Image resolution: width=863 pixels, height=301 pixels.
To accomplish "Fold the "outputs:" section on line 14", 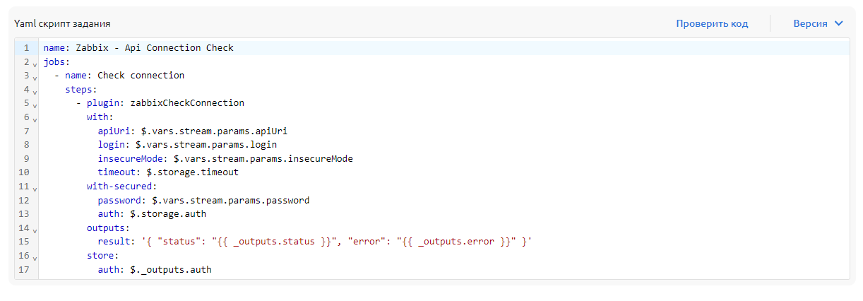I will pyautogui.click(x=35, y=229).
